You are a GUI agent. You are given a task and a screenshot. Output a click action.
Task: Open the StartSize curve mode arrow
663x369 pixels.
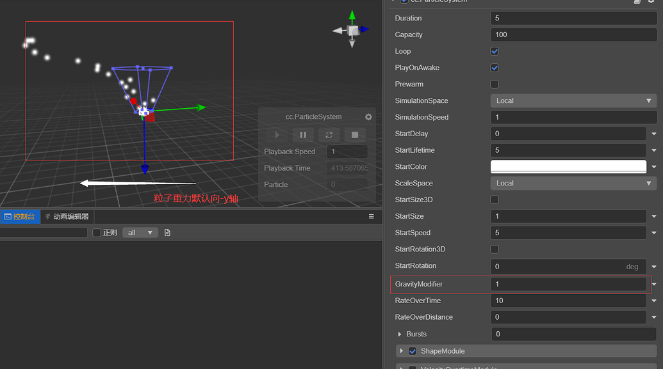(x=653, y=216)
